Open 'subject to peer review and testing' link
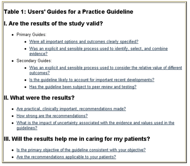Image resolution: width=190 pixels, height=166 pixels. [83, 87]
